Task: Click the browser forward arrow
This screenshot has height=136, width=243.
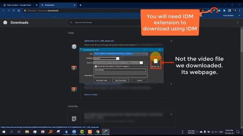Action: click(8, 11)
